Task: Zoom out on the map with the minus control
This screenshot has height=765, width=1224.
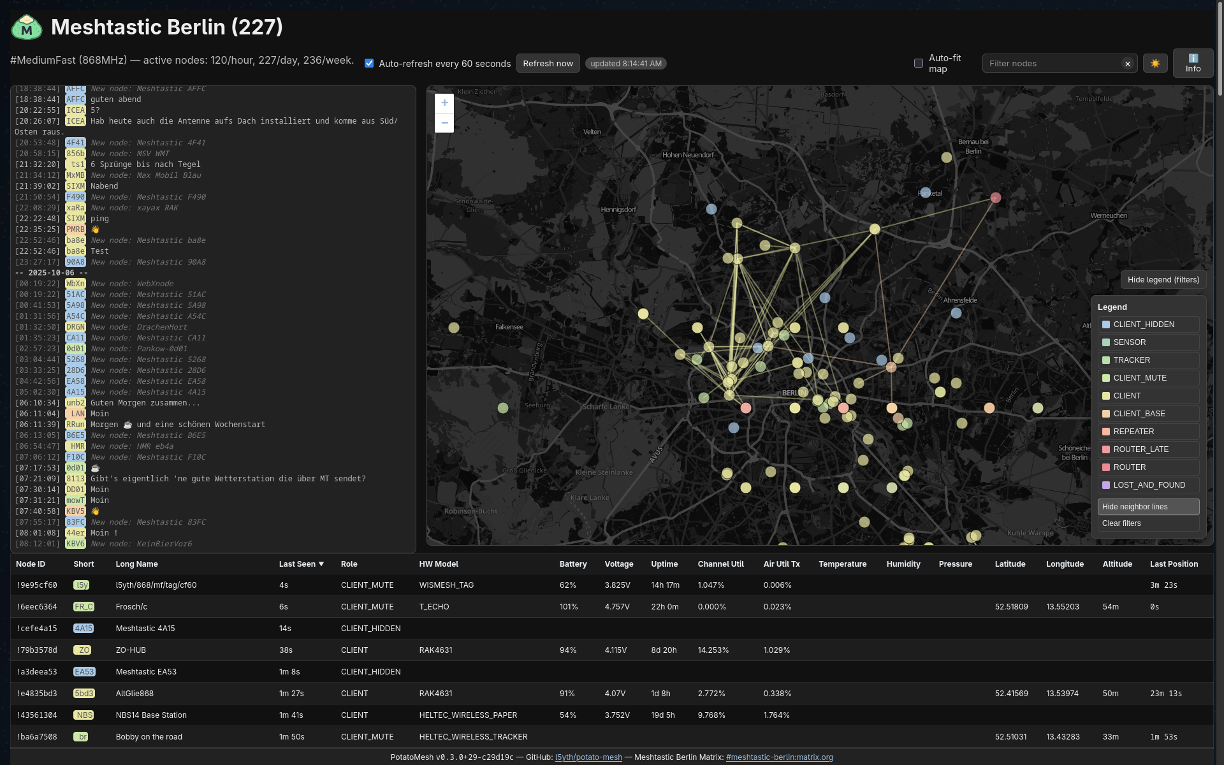Action: tap(444, 122)
